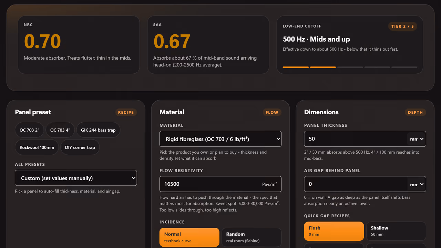
Task: Click the Dimensions heading
Action: (321, 112)
